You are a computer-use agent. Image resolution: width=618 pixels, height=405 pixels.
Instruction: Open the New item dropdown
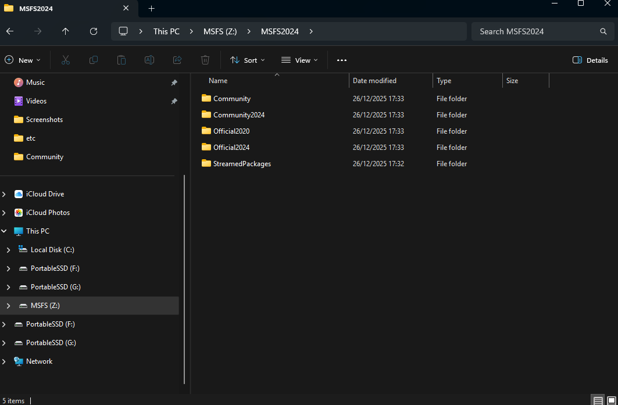[x=23, y=60]
